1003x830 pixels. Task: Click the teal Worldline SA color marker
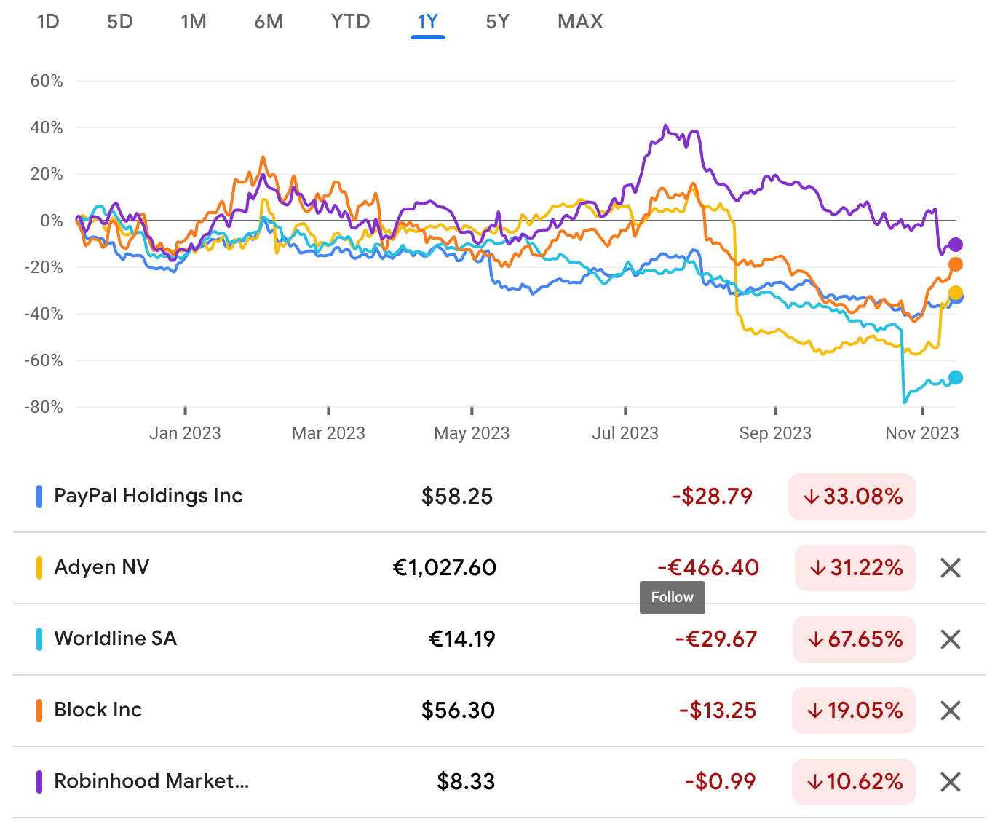tap(39, 639)
